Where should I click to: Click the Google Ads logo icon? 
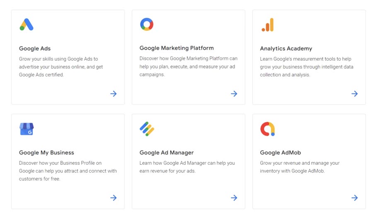coord(27,25)
